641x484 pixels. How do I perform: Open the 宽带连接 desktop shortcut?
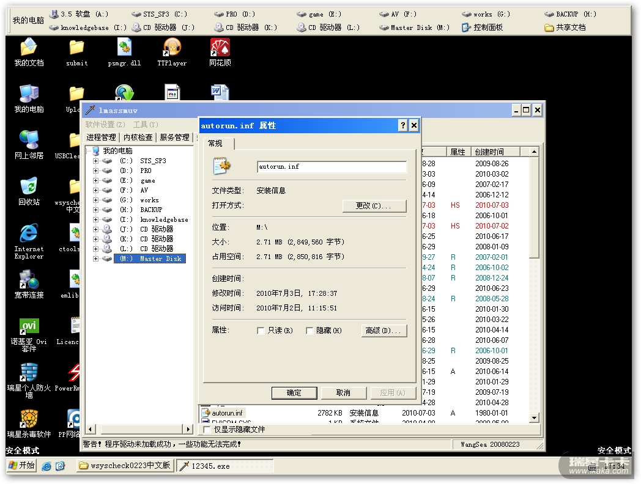coord(29,280)
